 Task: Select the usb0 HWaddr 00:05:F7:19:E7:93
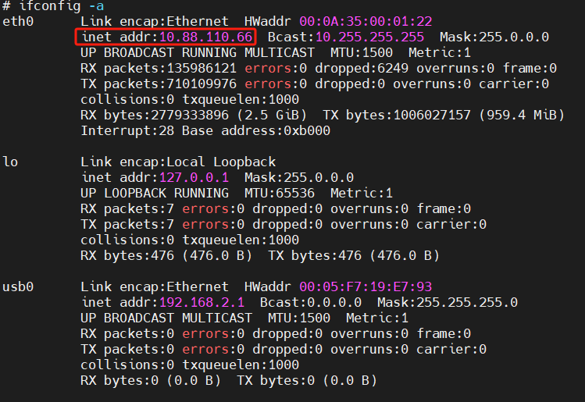(366, 287)
